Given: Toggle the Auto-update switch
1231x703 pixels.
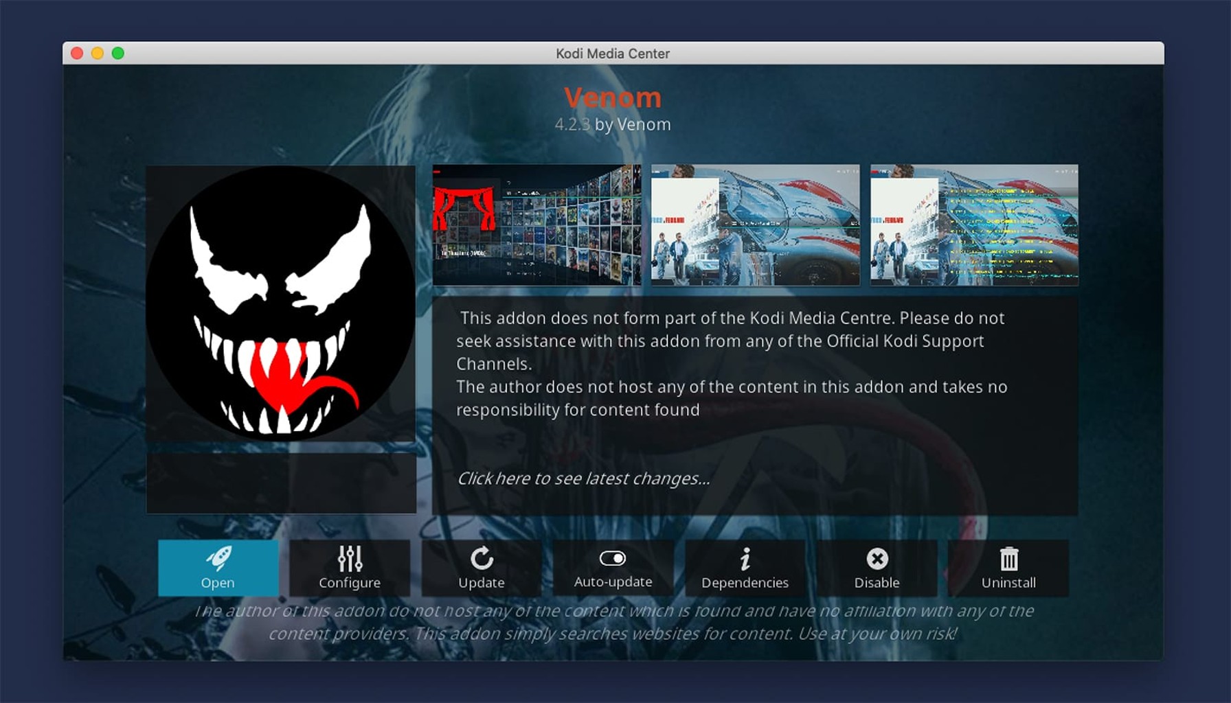Looking at the screenshot, I should pyautogui.click(x=613, y=558).
